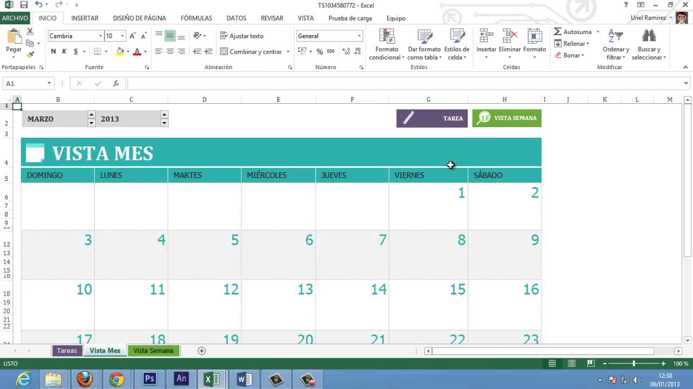Click the Eliminar cells icon

509,37
